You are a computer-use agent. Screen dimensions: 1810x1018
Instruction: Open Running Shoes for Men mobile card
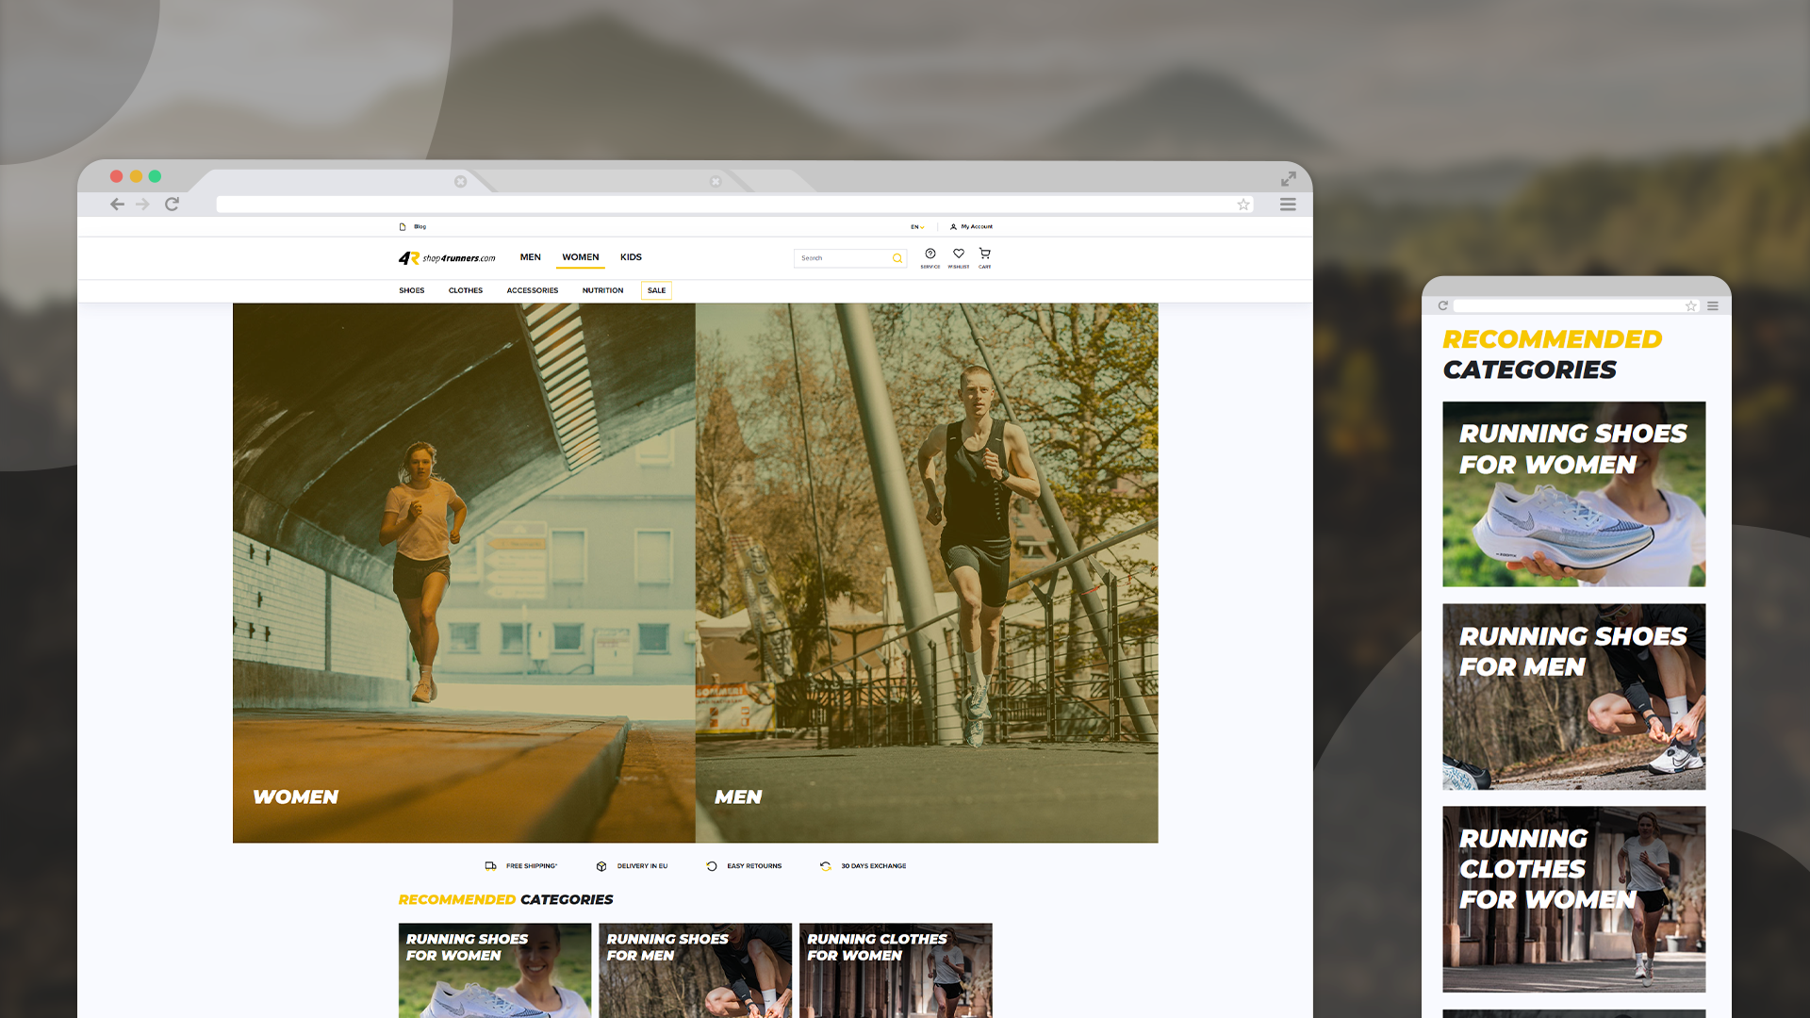[1573, 697]
